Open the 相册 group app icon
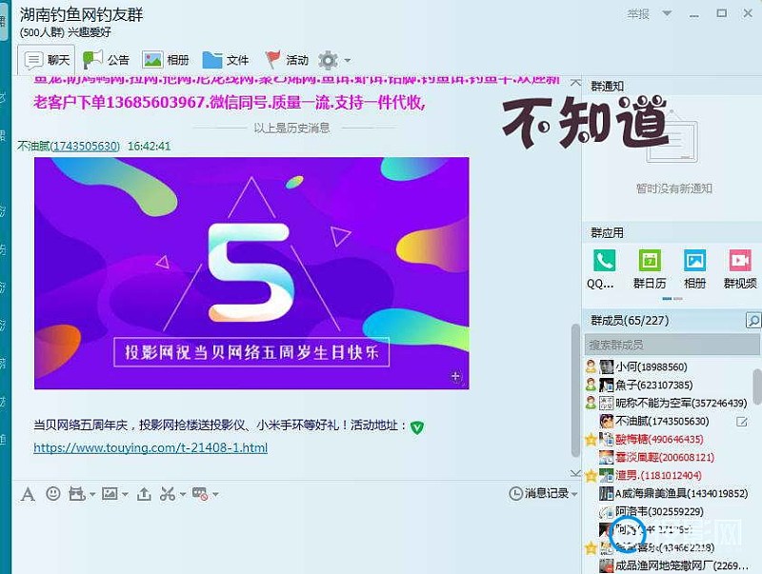762x574 pixels. 694,268
